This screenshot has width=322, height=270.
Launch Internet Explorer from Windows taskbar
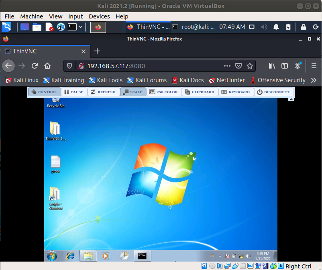point(70,256)
